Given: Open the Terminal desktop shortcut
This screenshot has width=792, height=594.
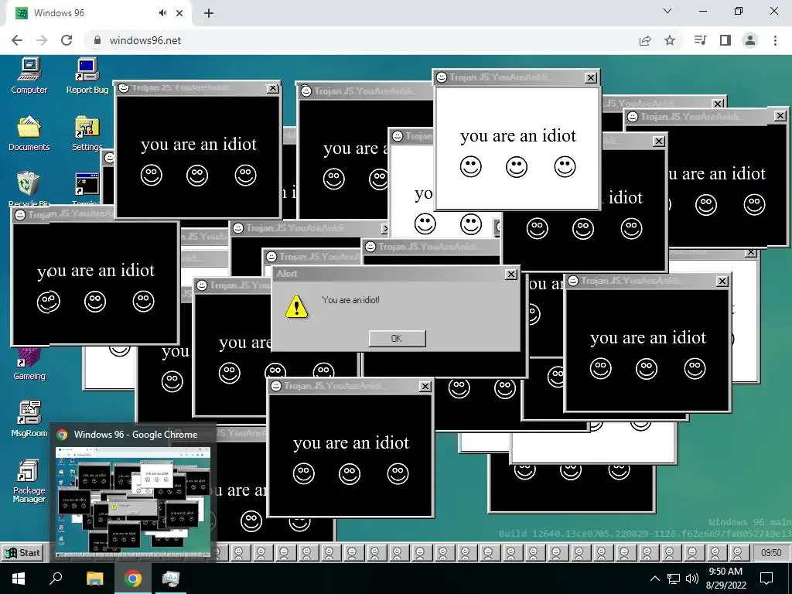Looking at the screenshot, I should [x=87, y=188].
